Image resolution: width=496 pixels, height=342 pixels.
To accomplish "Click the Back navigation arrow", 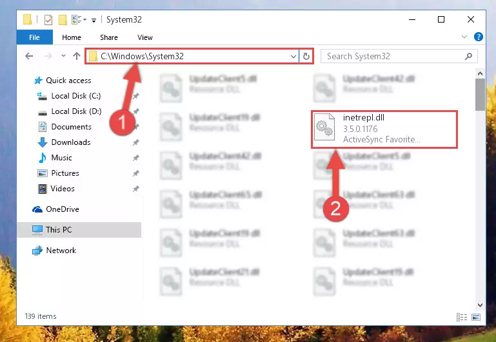I will (29, 56).
